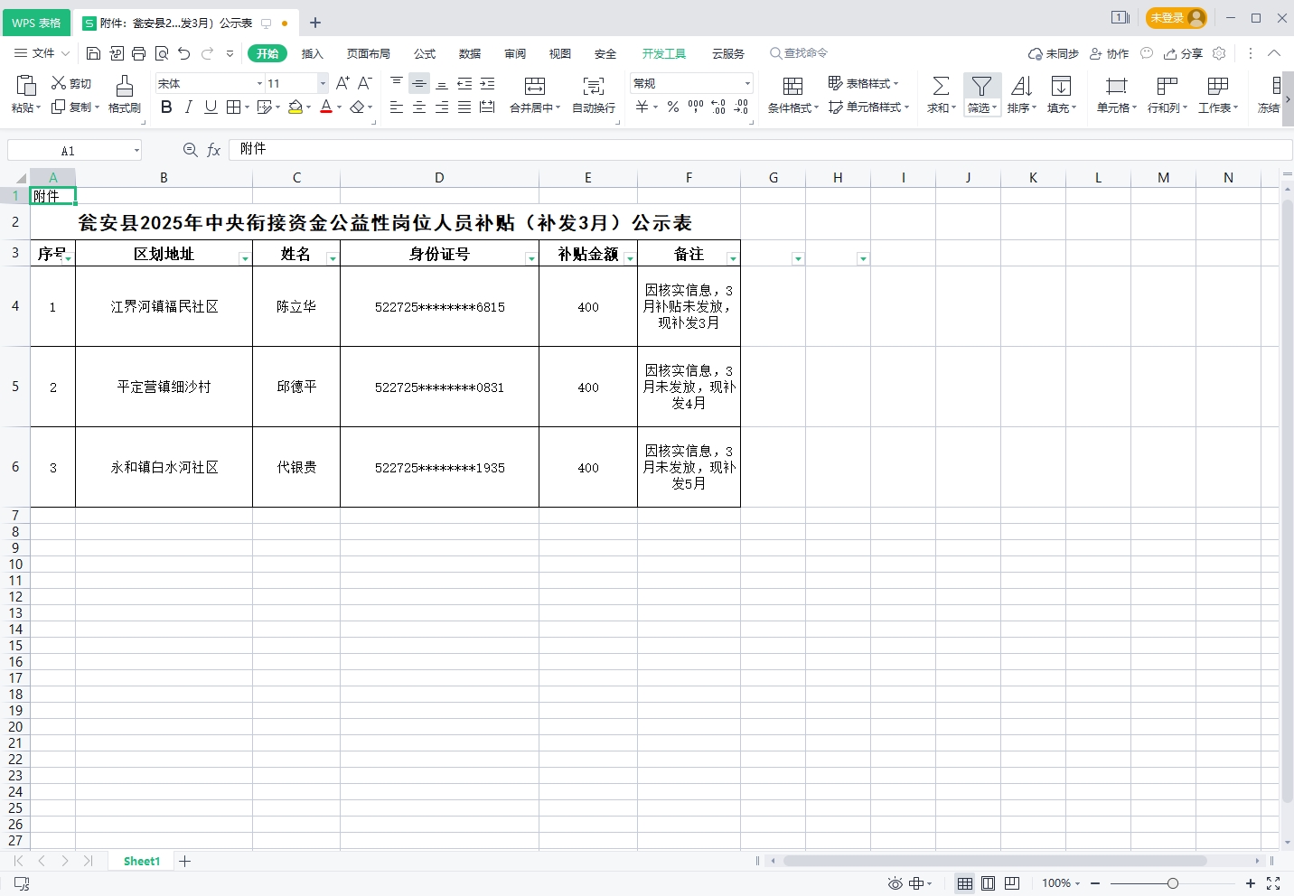The image size is (1294, 896).
Task: Click the eraser clear-format icon
Action: click(x=357, y=107)
